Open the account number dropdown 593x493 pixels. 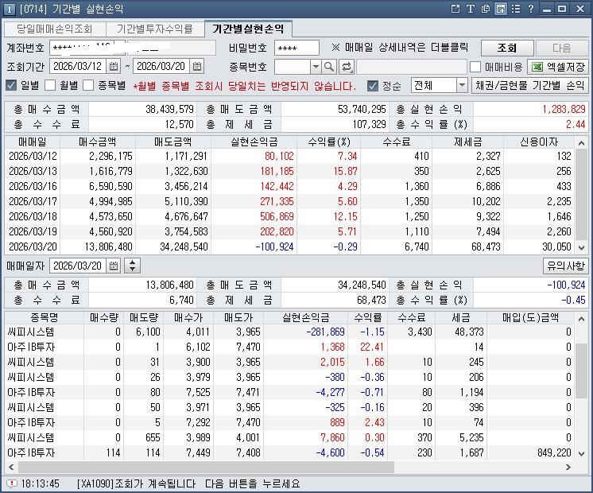[119, 48]
